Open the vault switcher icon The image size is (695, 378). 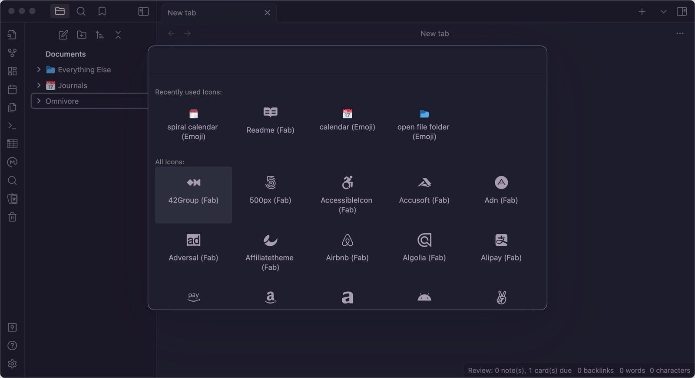tap(12, 327)
